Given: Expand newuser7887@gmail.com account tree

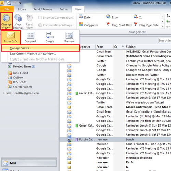Looking at the screenshot, I should 3,93.
